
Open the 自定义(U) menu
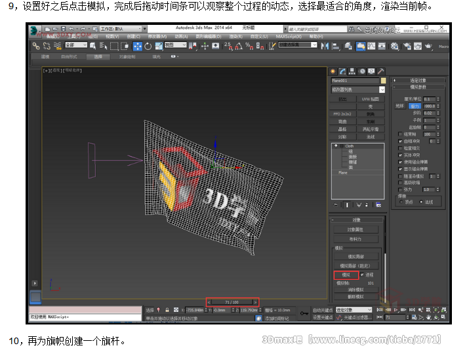(259, 36)
